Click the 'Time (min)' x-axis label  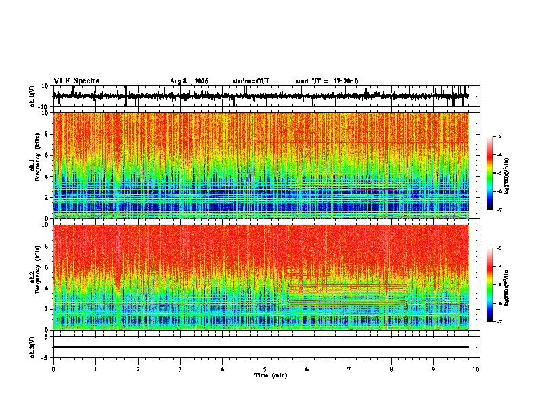click(271, 375)
